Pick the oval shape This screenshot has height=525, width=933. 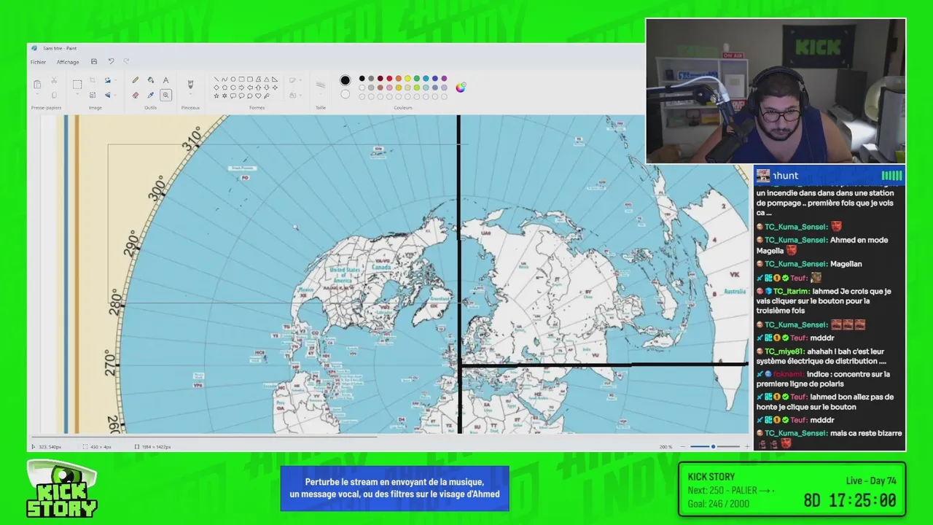click(233, 79)
